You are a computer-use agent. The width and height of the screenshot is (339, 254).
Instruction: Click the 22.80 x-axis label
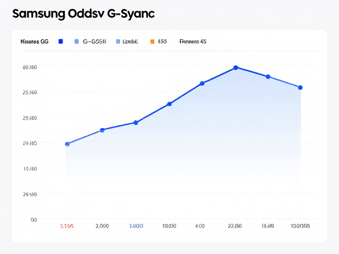pyautogui.click(x=235, y=226)
